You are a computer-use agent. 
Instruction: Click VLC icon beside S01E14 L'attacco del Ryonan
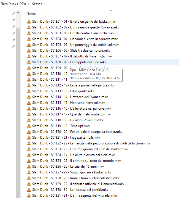(29, 97)
